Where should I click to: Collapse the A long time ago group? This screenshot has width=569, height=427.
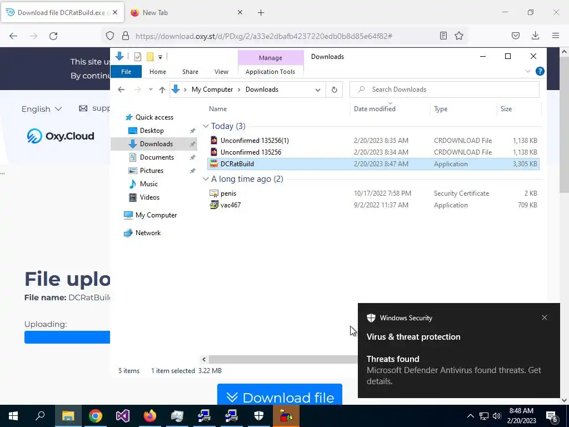point(206,179)
